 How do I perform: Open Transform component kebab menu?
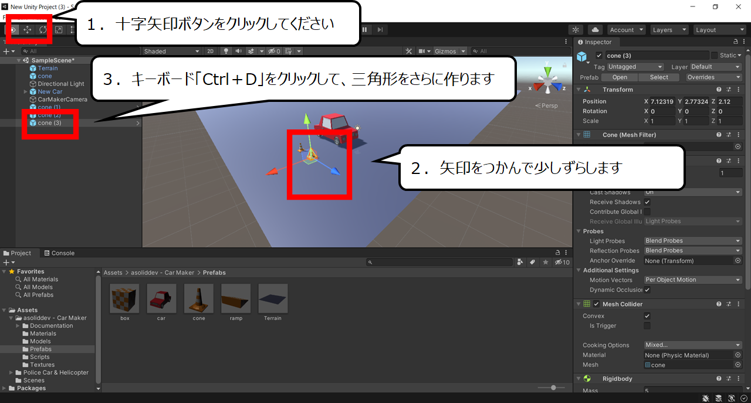[x=738, y=90]
